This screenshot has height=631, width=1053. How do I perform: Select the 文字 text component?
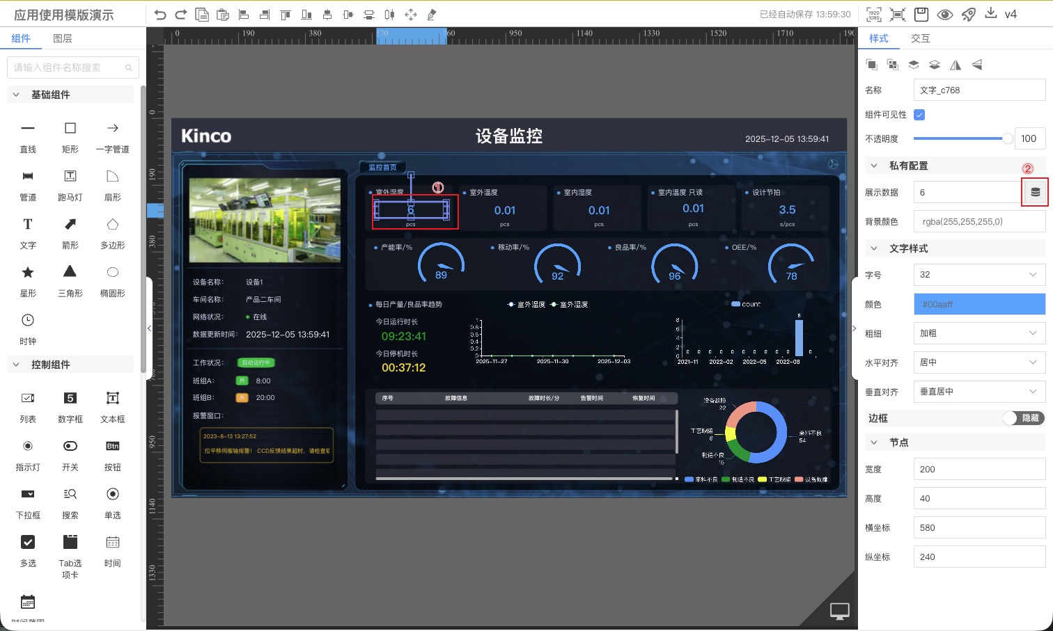click(x=28, y=224)
